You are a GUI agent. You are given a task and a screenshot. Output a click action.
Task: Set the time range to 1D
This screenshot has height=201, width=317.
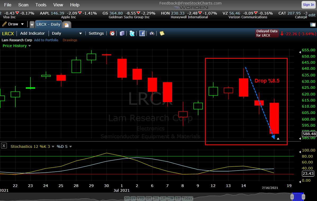tap(178, 198)
